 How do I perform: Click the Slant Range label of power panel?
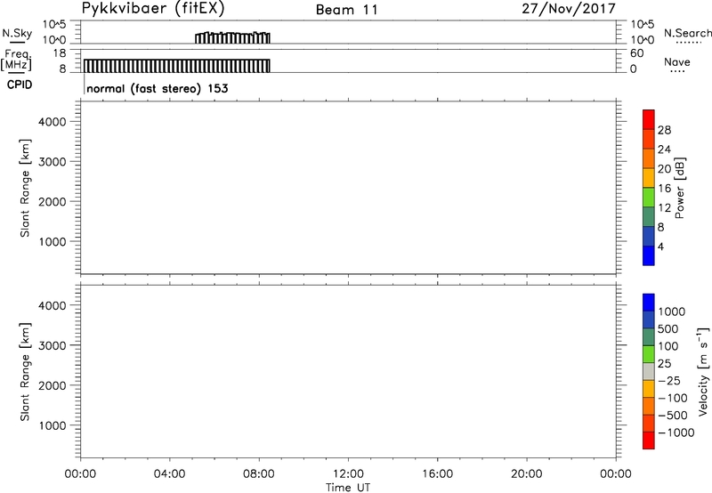25,188
